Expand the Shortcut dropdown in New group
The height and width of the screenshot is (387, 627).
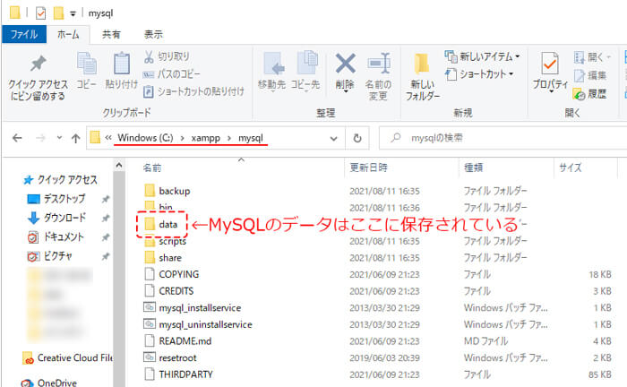point(511,74)
